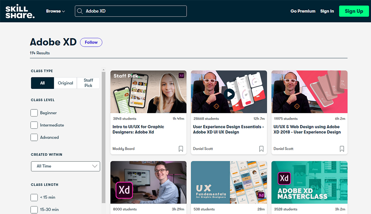371x214 pixels.
Task: Check the Intermediate class level
Action: 34,125
